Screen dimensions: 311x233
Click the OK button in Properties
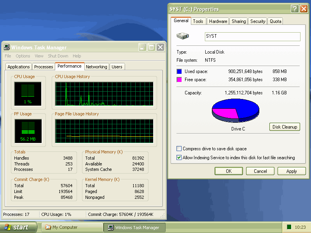pos(229,171)
